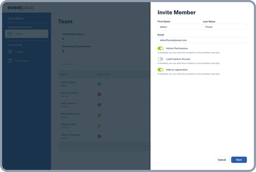Click the Leads grid icon
Screen dimensions: 256x172
point(10,52)
